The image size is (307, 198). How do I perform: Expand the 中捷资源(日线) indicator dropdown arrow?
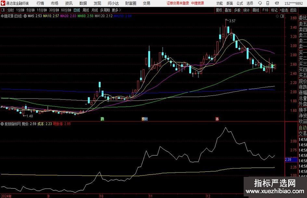(25, 16)
